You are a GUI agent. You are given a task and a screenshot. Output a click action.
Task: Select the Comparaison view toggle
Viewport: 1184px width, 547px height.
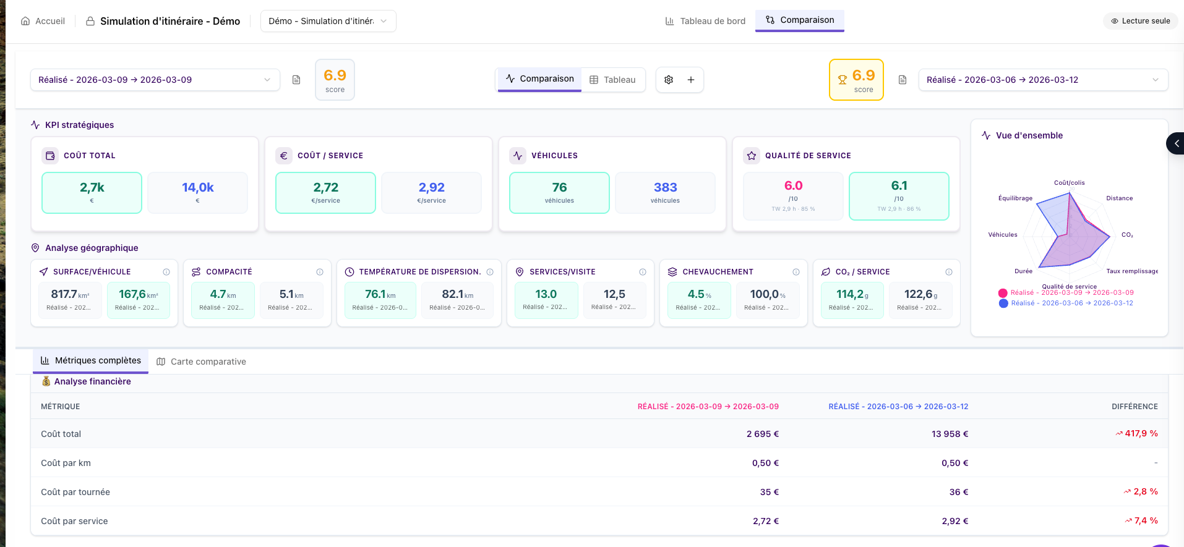click(x=540, y=79)
